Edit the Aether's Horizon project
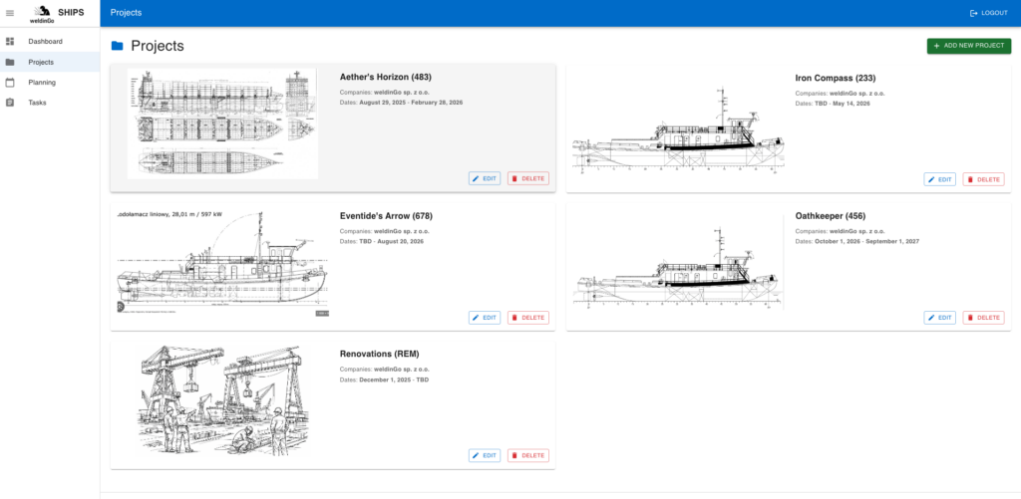Screen dimensions: 1021x499 (x=485, y=178)
